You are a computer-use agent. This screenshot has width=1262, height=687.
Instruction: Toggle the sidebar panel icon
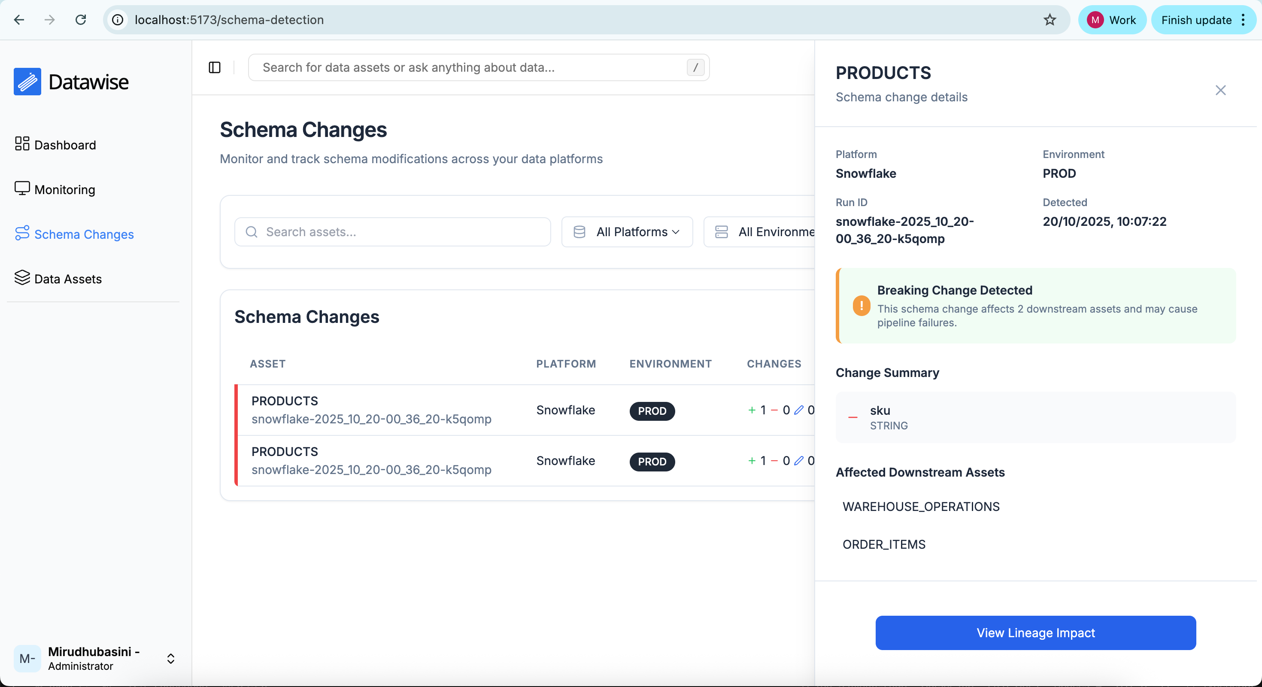[215, 67]
